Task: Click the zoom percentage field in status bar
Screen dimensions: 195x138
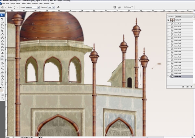Action: click(x=8, y=137)
